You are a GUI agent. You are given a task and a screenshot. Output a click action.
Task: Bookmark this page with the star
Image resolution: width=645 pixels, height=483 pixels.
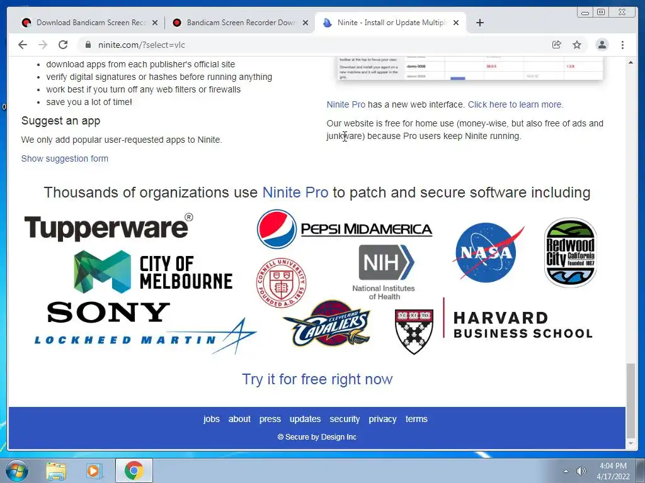(x=577, y=45)
